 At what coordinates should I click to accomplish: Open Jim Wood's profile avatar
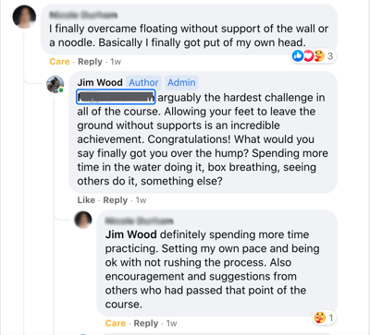(55, 84)
